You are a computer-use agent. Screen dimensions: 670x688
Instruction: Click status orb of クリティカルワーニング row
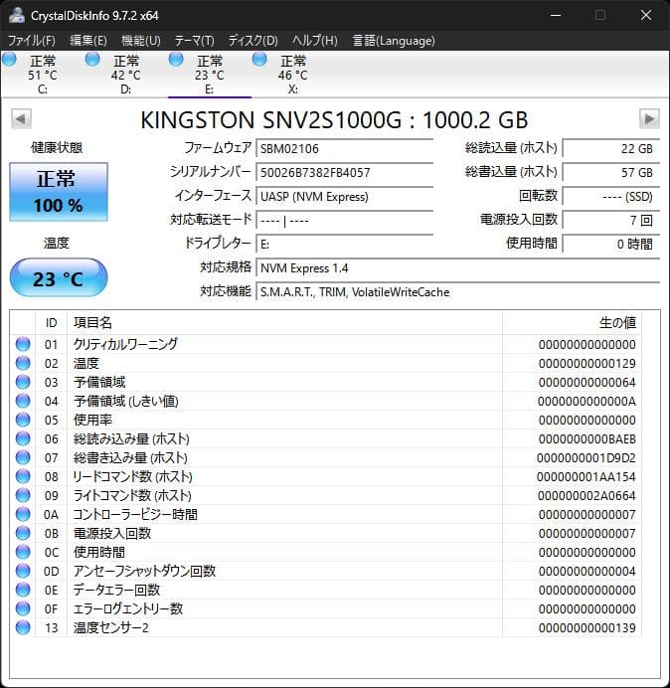click(x=23, y=344)
